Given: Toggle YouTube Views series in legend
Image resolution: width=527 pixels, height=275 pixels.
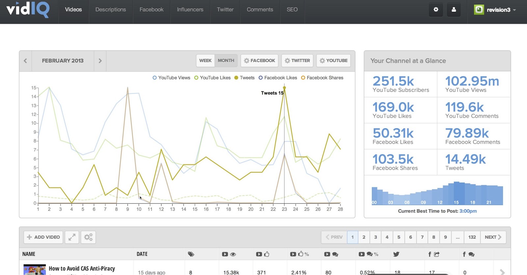Looking at the screenshot, I should pos(171,78).
